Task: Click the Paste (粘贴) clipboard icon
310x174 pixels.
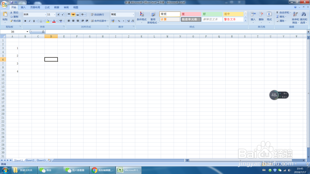Action: pos(5,15)
